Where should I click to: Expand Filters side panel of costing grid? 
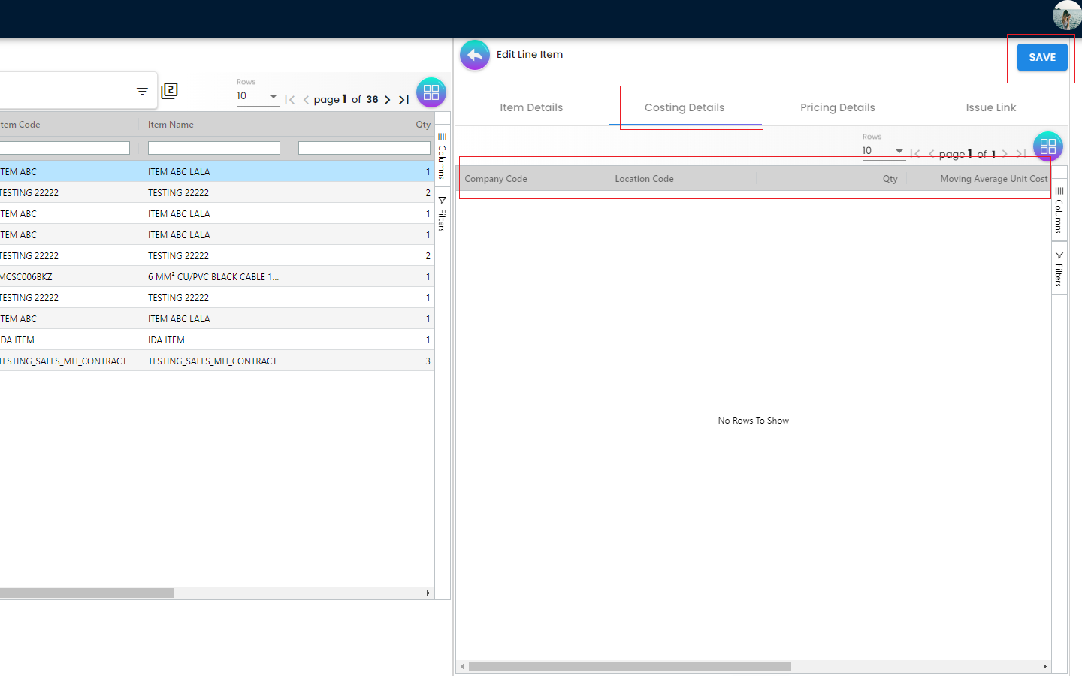(1059, 269)
